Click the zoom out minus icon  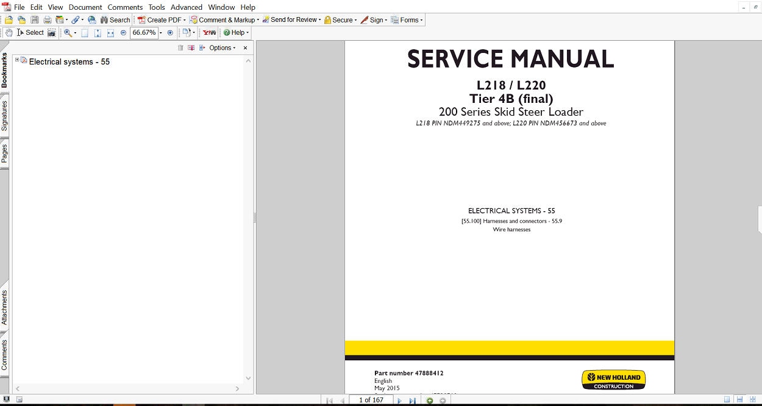123,33
